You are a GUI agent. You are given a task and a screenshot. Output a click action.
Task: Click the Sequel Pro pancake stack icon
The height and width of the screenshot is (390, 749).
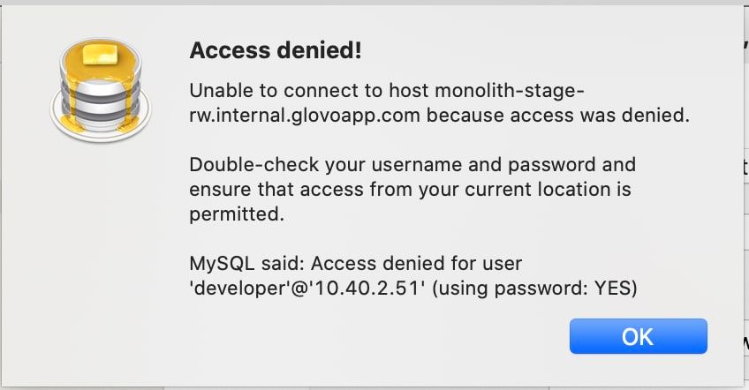tap(101, 90)
